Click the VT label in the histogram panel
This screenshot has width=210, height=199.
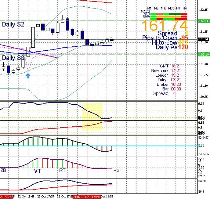(37, 171)
